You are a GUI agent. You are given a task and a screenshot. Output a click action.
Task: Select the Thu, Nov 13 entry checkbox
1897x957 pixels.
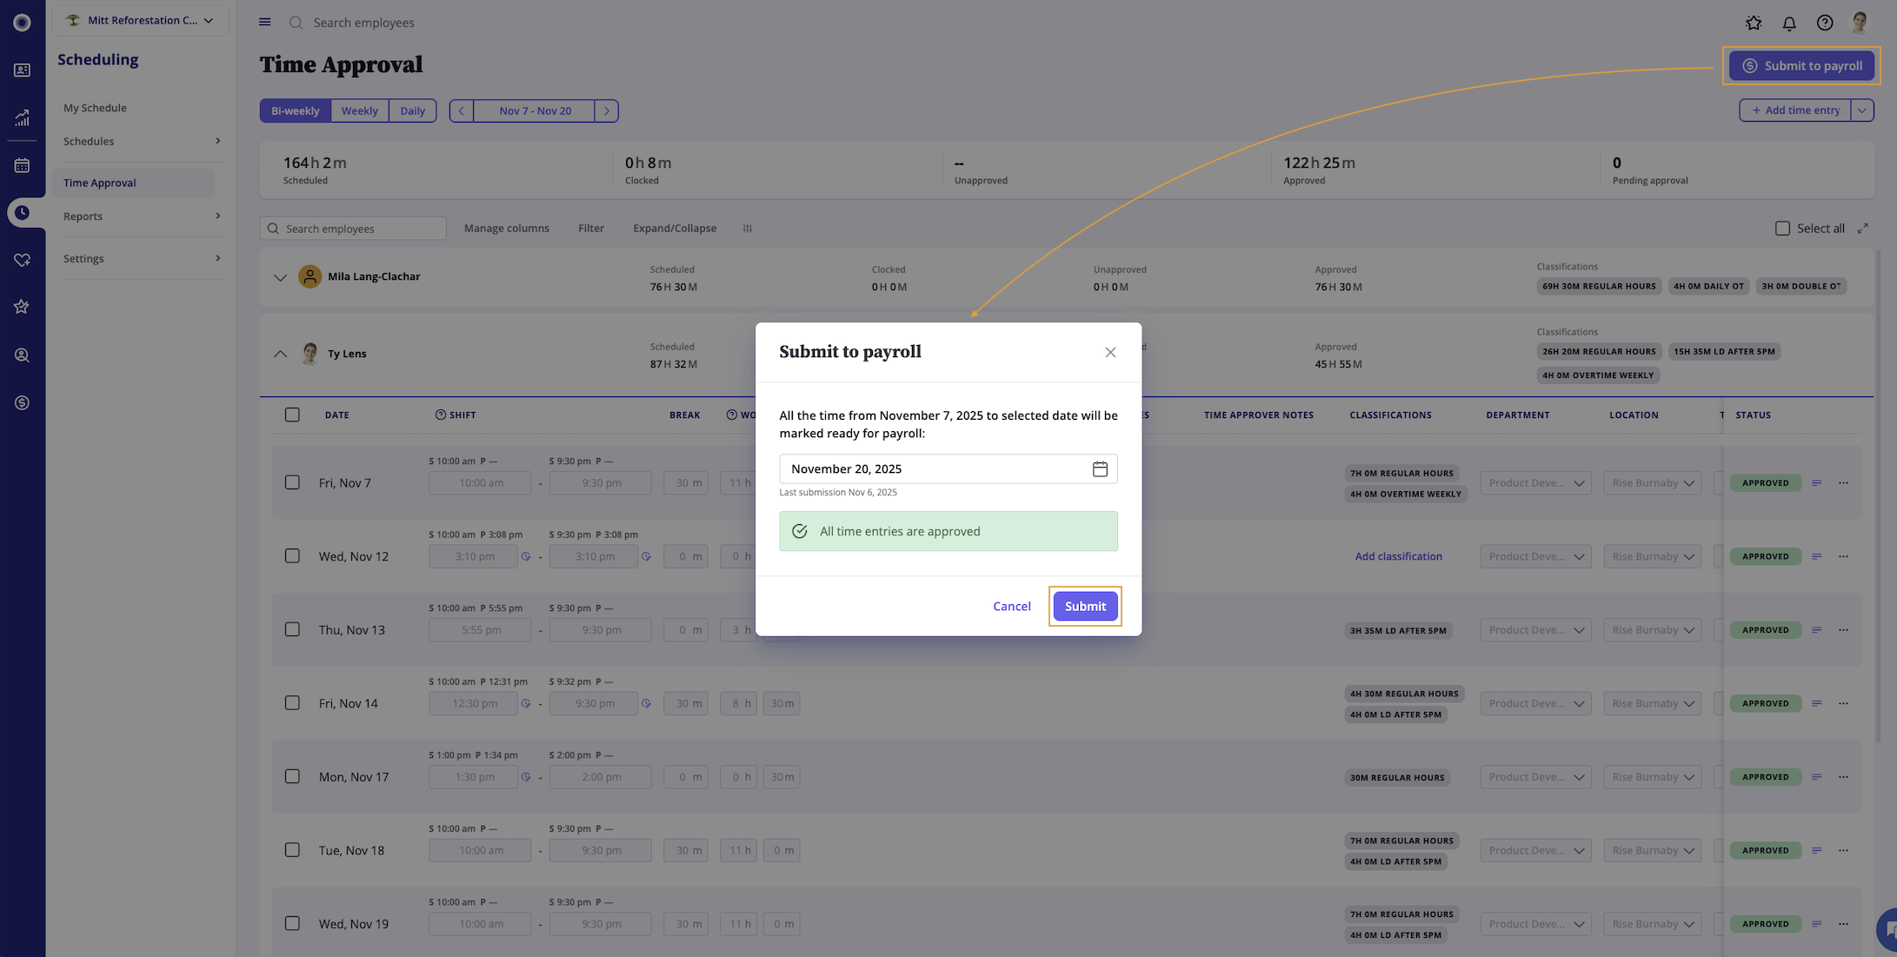tap(292, 629)
